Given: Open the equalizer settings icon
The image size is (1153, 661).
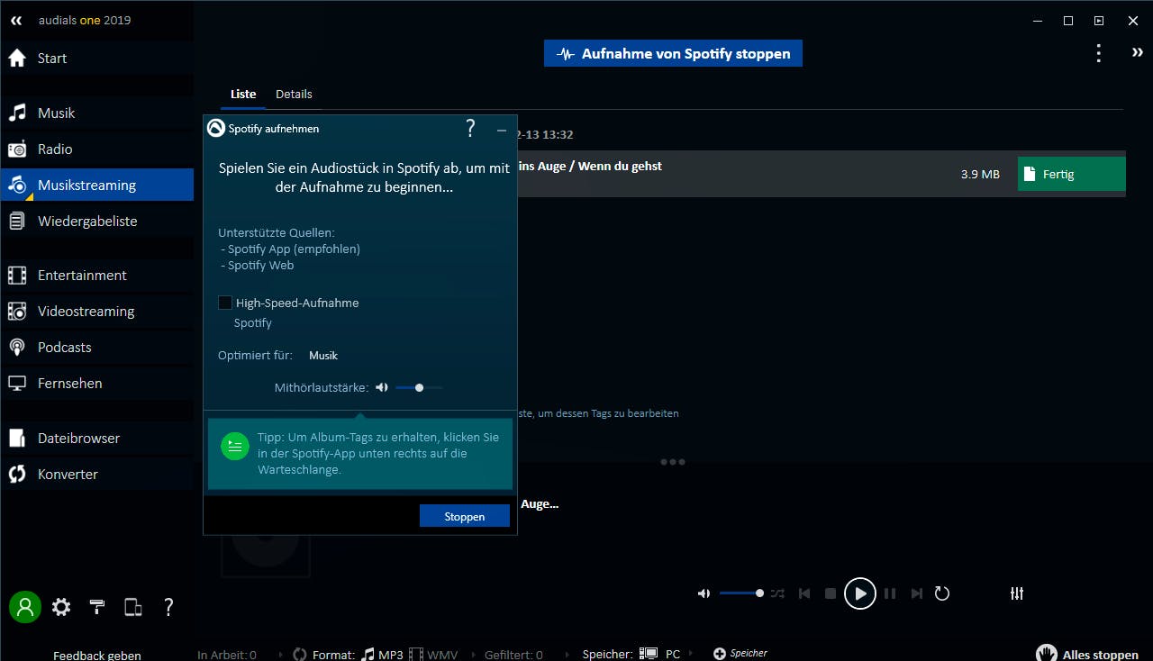Looking at the screenshot, I should (1017, 593).
